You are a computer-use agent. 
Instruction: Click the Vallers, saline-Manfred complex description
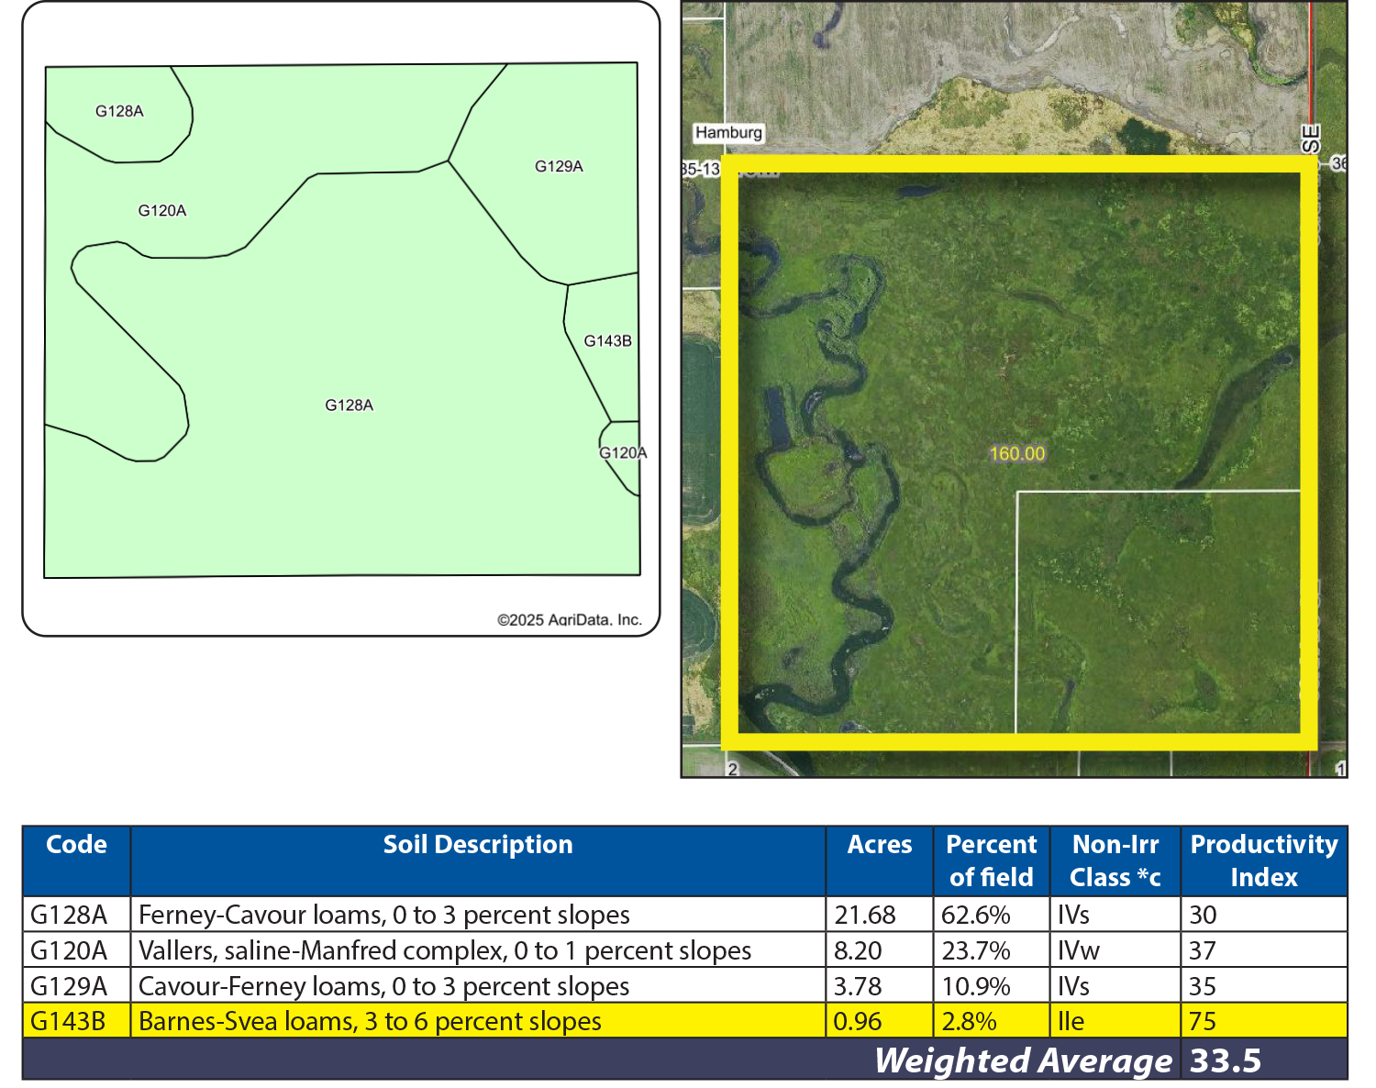click(444, 950)
